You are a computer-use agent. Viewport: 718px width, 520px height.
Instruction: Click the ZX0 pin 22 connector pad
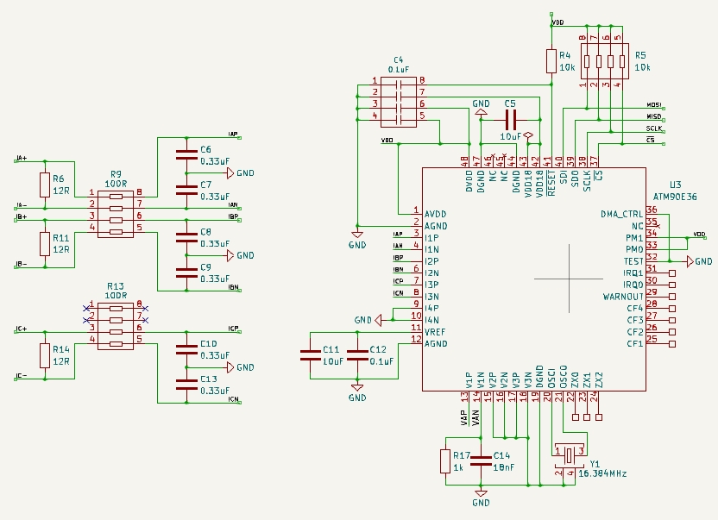(575, 417)
